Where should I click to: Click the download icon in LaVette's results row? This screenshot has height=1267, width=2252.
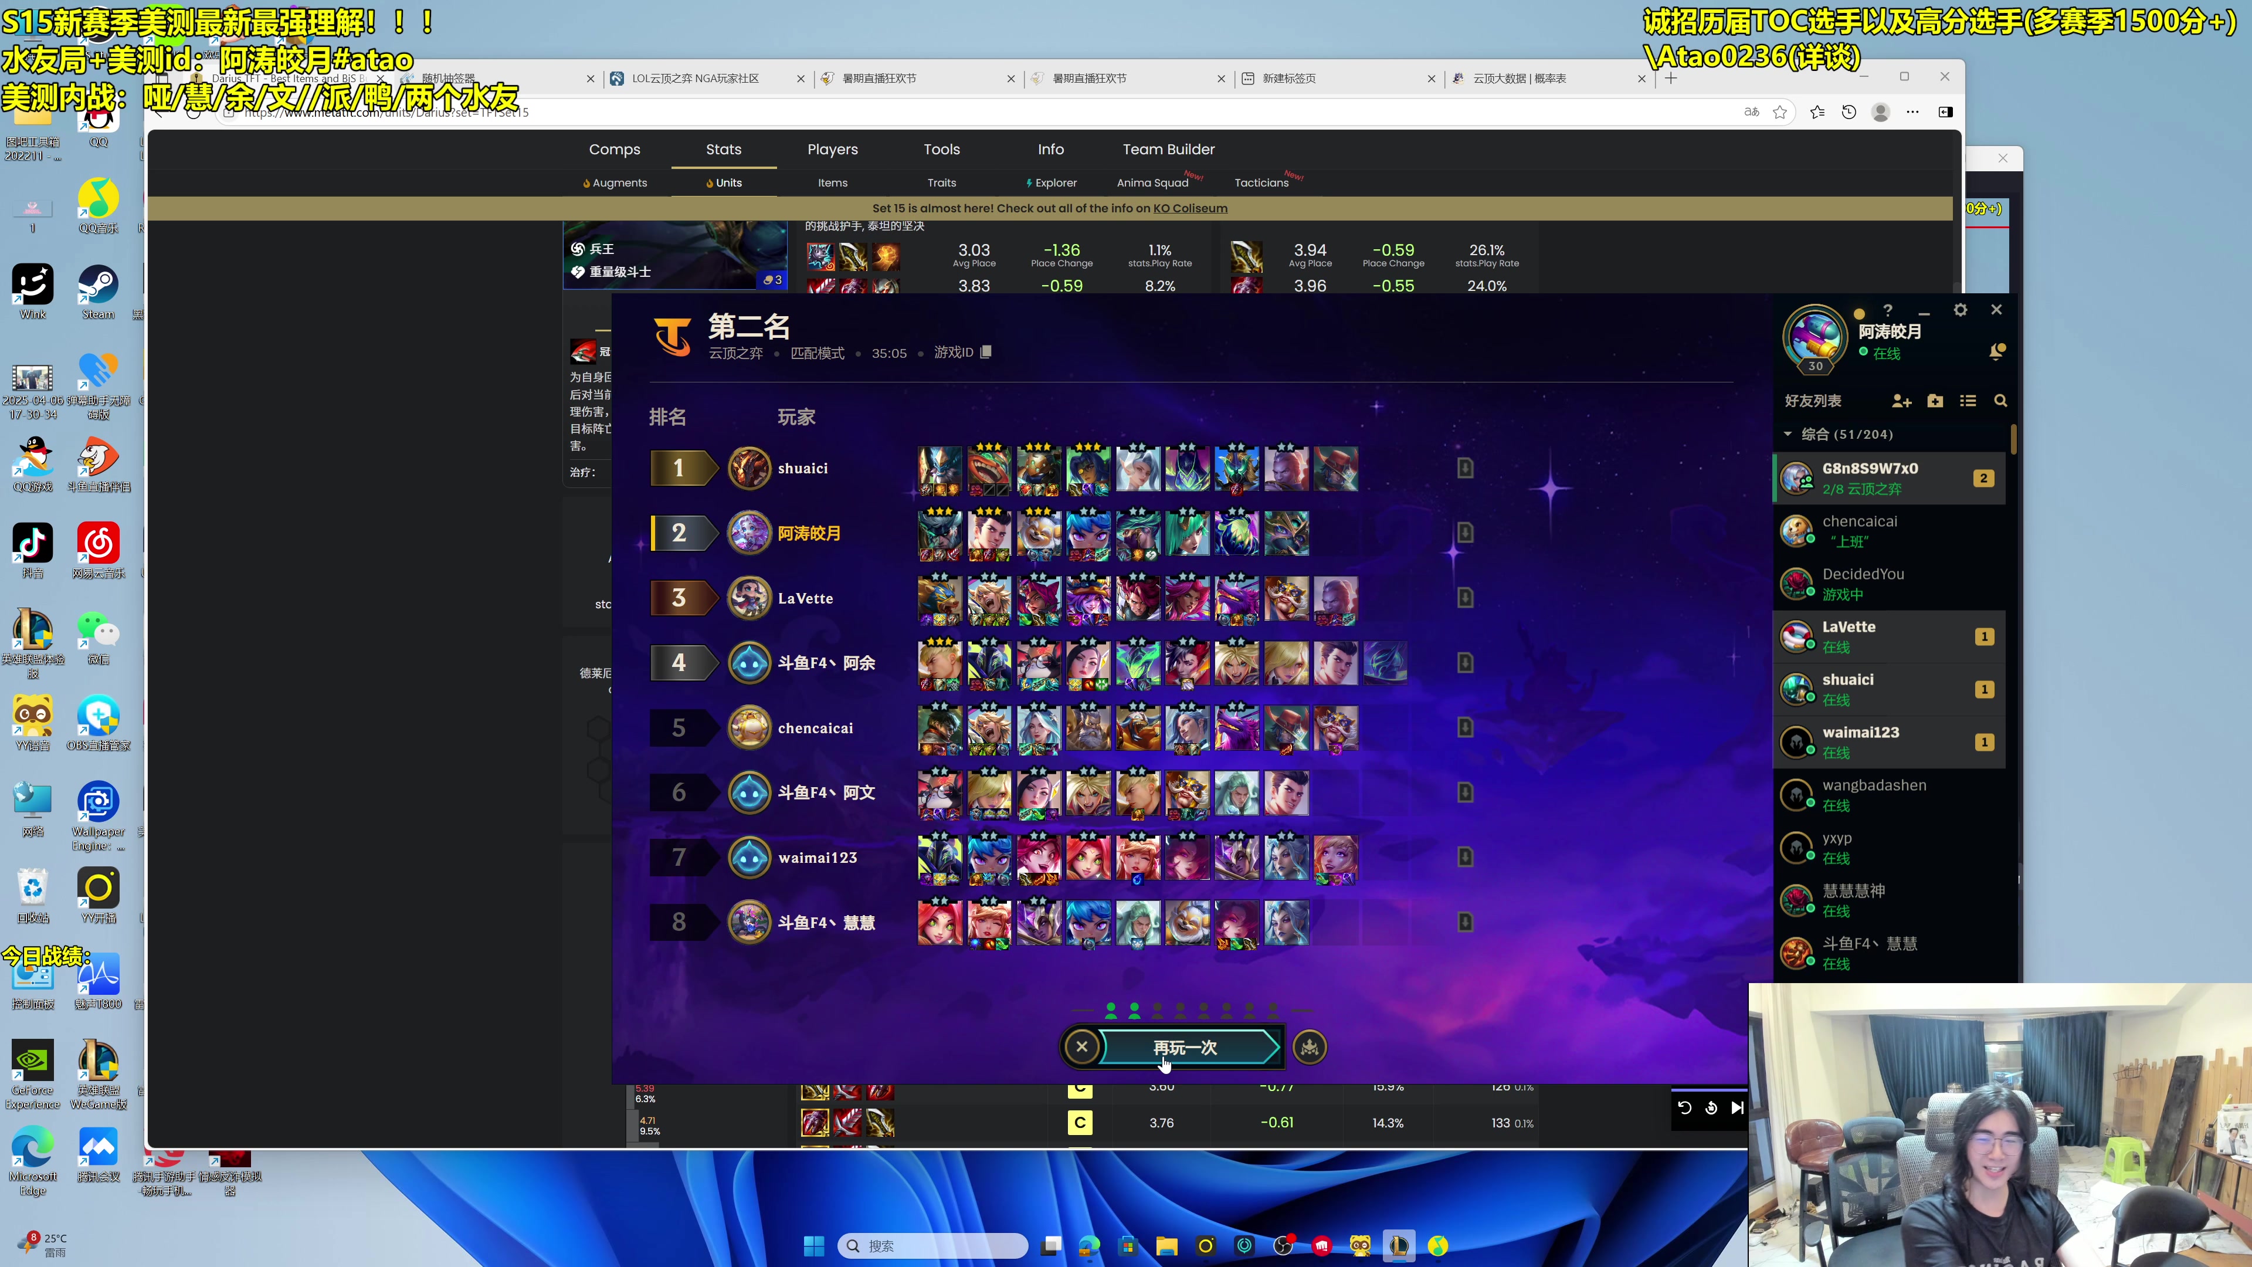tap(1465, 598)
